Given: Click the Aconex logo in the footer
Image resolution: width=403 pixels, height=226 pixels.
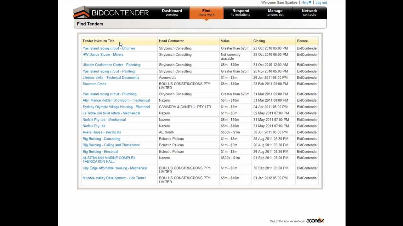Looking at the screenshot, I should 315,220.
